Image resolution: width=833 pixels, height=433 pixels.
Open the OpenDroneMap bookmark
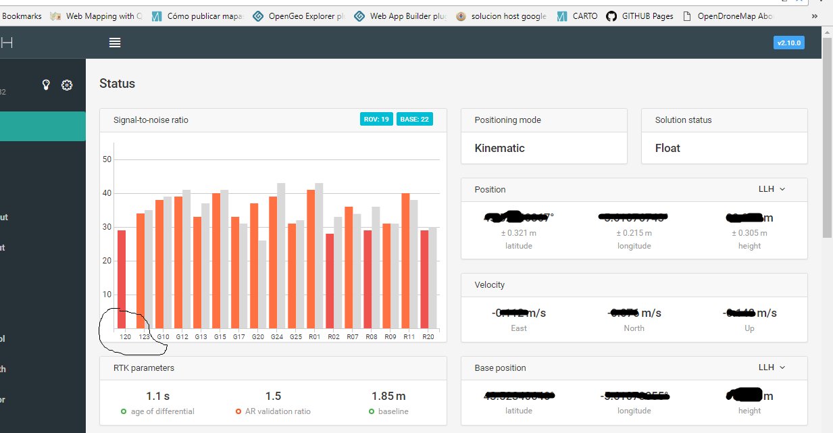point(729,16)
